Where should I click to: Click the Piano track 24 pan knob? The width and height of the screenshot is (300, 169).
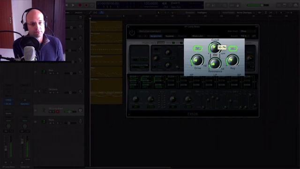[x=80, y=122]
